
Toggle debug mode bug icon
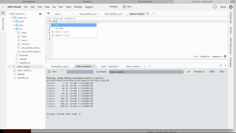(189, 72)
